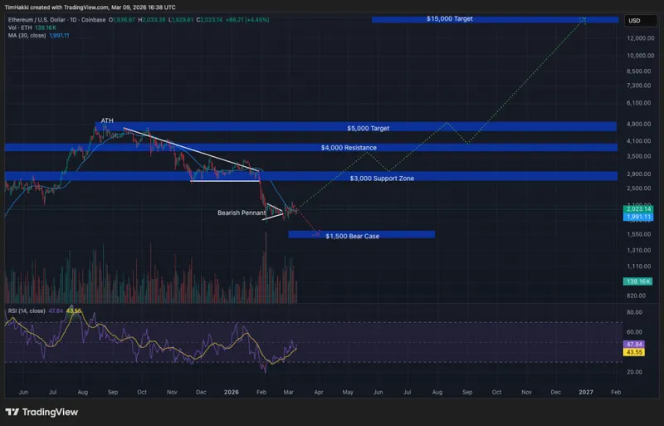Select the ATH text annotation
The width and height of the screenshot is (664, 426).
pyautogui.click(x=106, y=121)
